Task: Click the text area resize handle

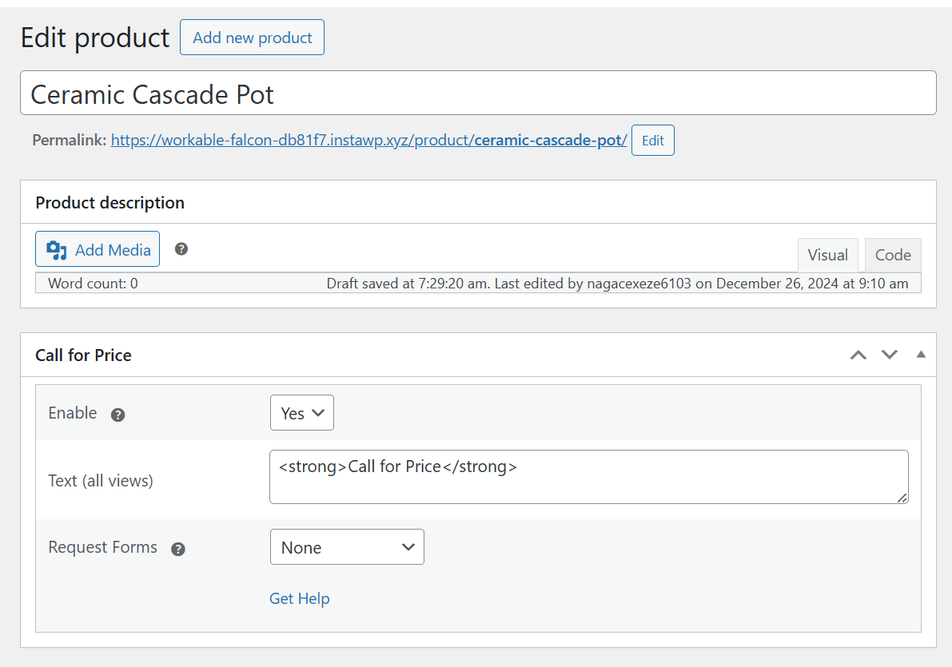Action: (x=902, y=498)
